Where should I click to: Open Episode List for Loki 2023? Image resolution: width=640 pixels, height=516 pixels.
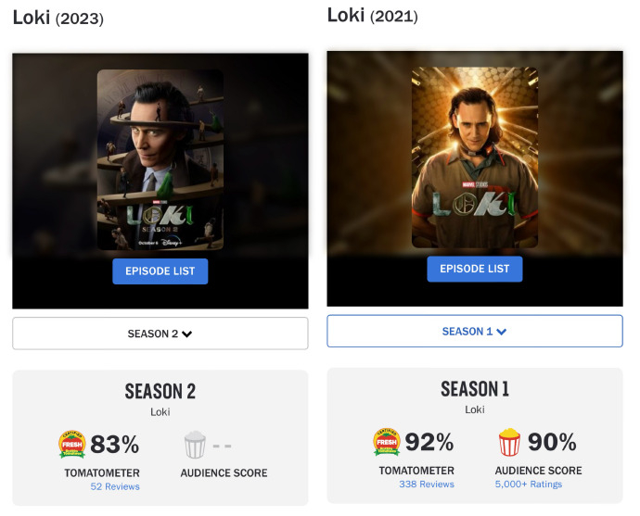(x=160, y=271)
